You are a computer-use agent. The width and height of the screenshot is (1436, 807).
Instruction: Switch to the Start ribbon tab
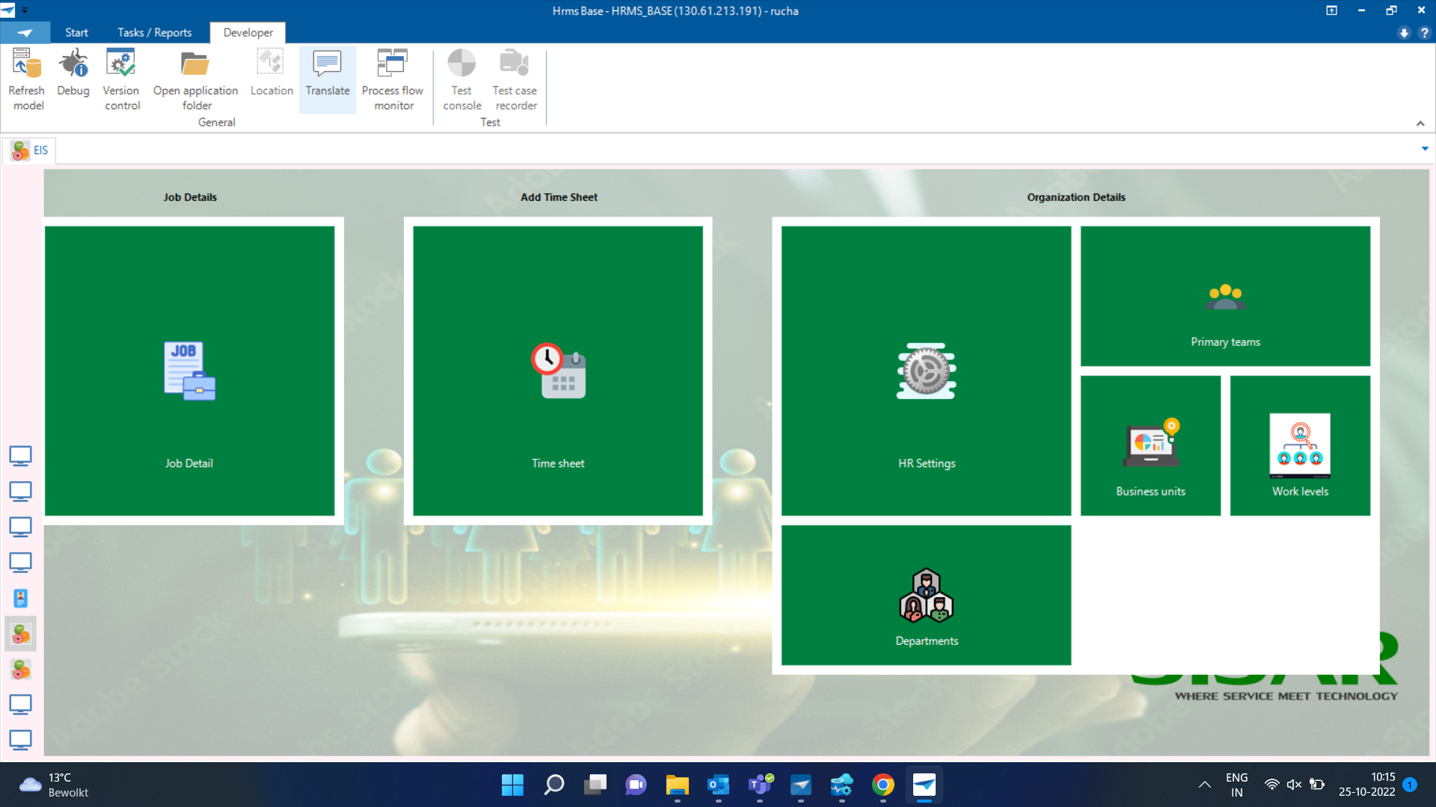tap(76, 33)
